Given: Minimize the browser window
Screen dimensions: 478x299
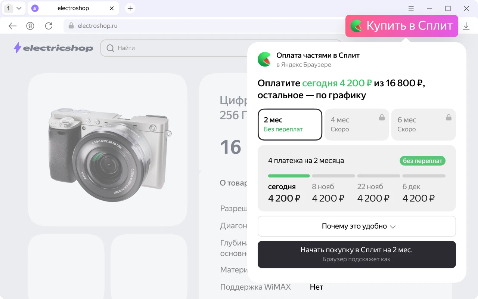Looking at the screenshot, I should (429, 9).
